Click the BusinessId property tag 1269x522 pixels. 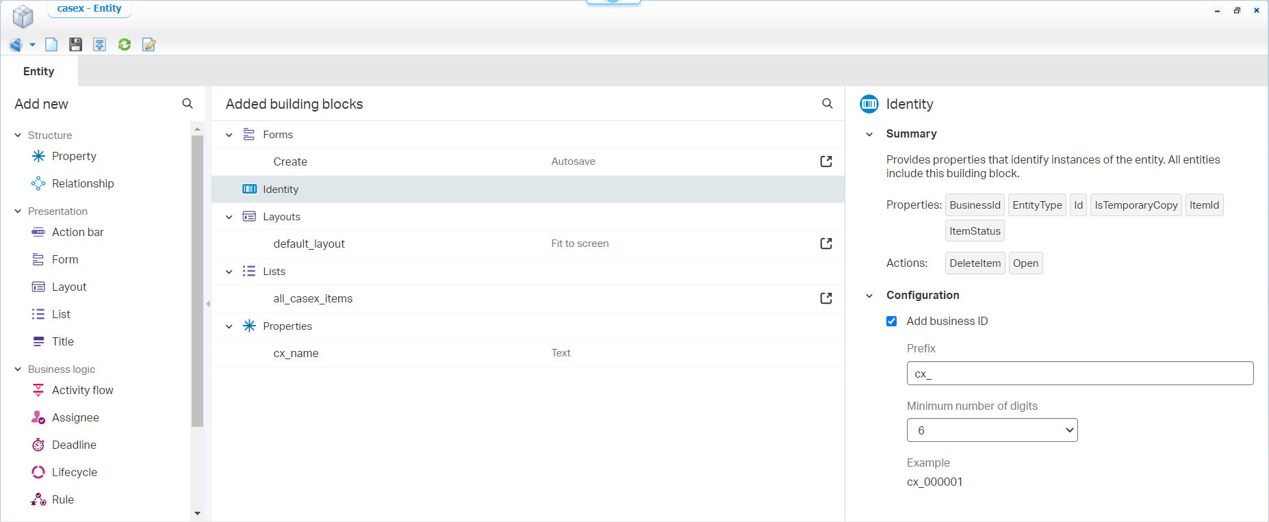click(975, 205)
